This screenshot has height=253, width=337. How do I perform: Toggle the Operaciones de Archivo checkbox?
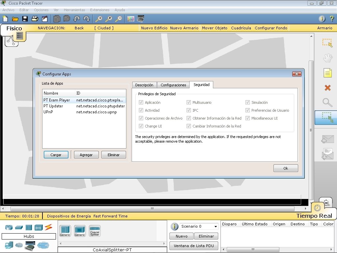click(141, 118)
